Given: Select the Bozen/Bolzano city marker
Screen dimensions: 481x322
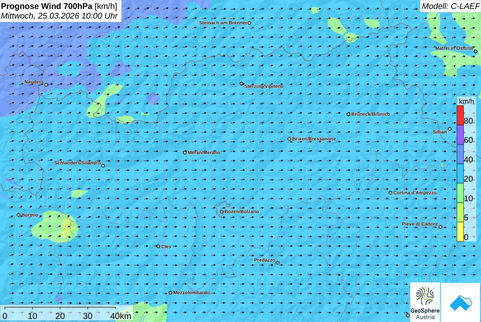Looking at the screenshot, I should coord(222,212).
